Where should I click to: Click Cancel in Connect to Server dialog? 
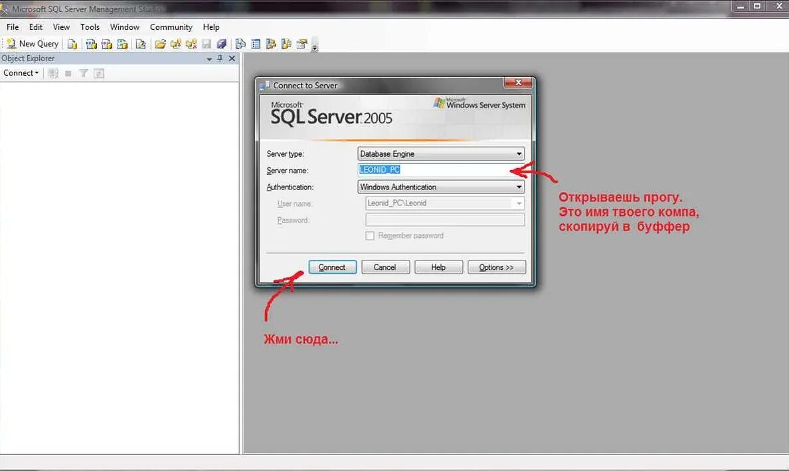coord(385,267)
